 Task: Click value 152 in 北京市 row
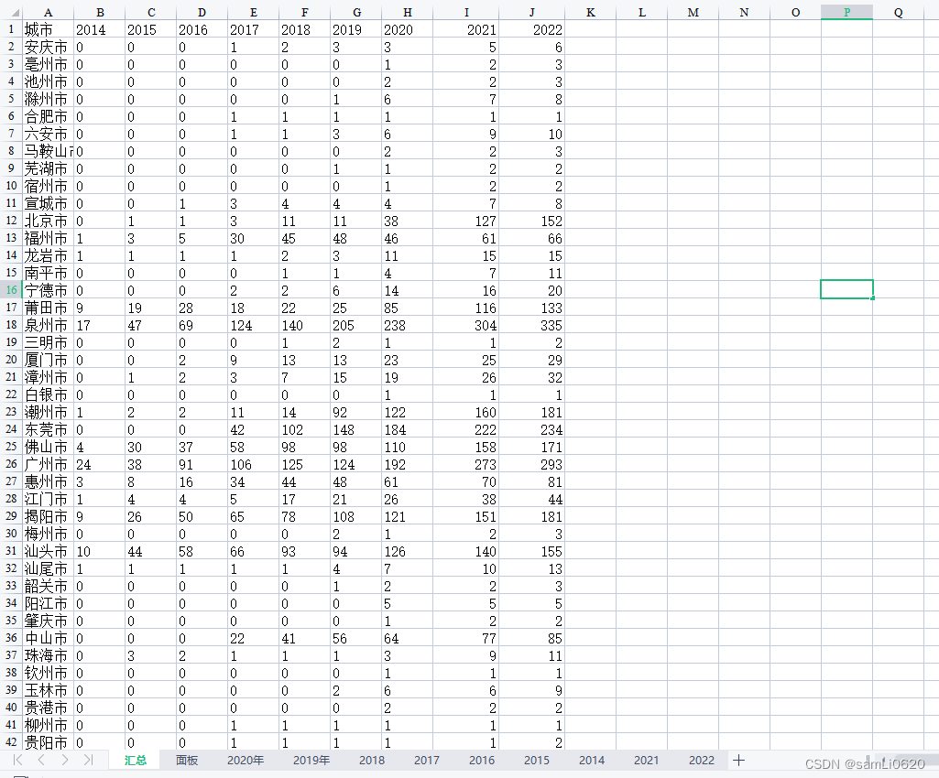coord(531,221)
